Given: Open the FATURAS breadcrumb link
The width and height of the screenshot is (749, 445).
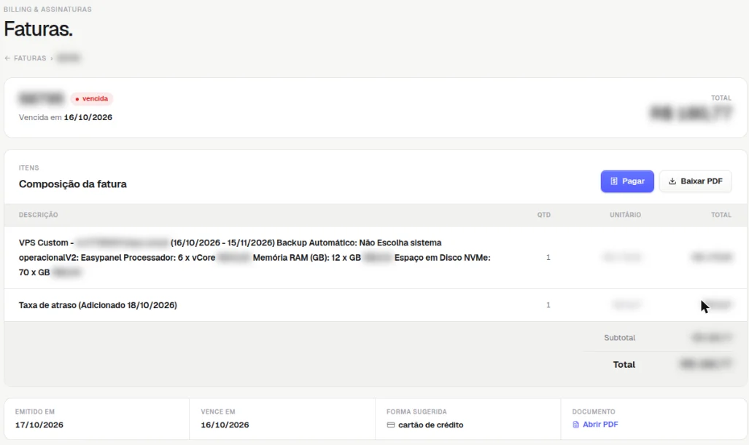Looking at the screenshot, I should click(x=30, y=58).
